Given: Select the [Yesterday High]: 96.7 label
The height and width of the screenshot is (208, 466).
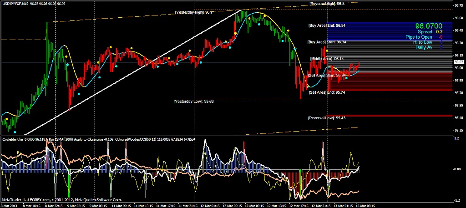Looking at the screenshot, I should [x=193, y=12].
